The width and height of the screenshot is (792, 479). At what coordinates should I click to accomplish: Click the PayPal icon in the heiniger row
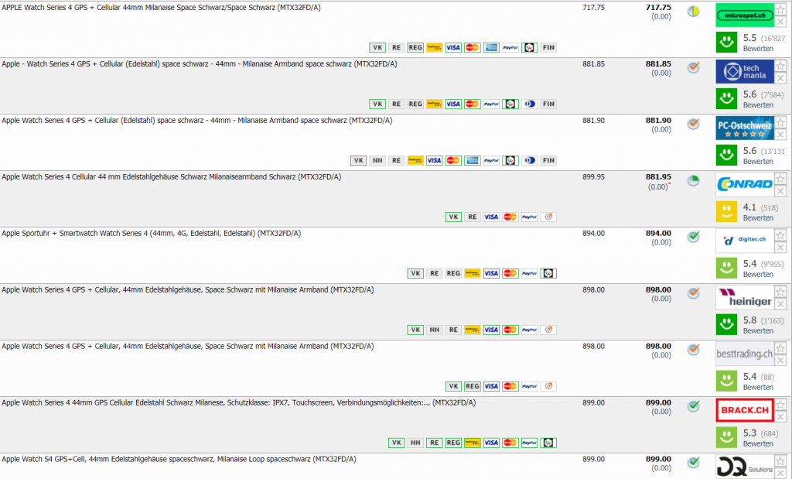(529, 330)
